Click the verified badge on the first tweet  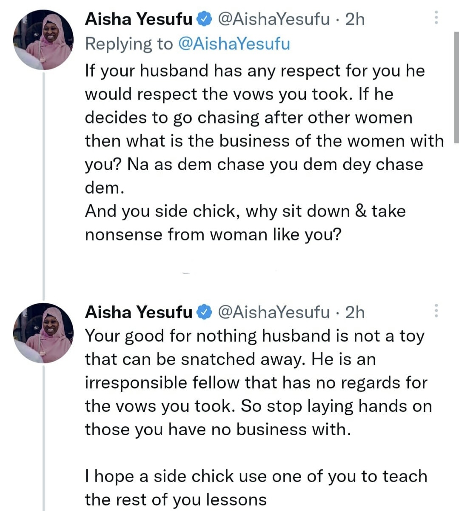click(x=205, y=19)
